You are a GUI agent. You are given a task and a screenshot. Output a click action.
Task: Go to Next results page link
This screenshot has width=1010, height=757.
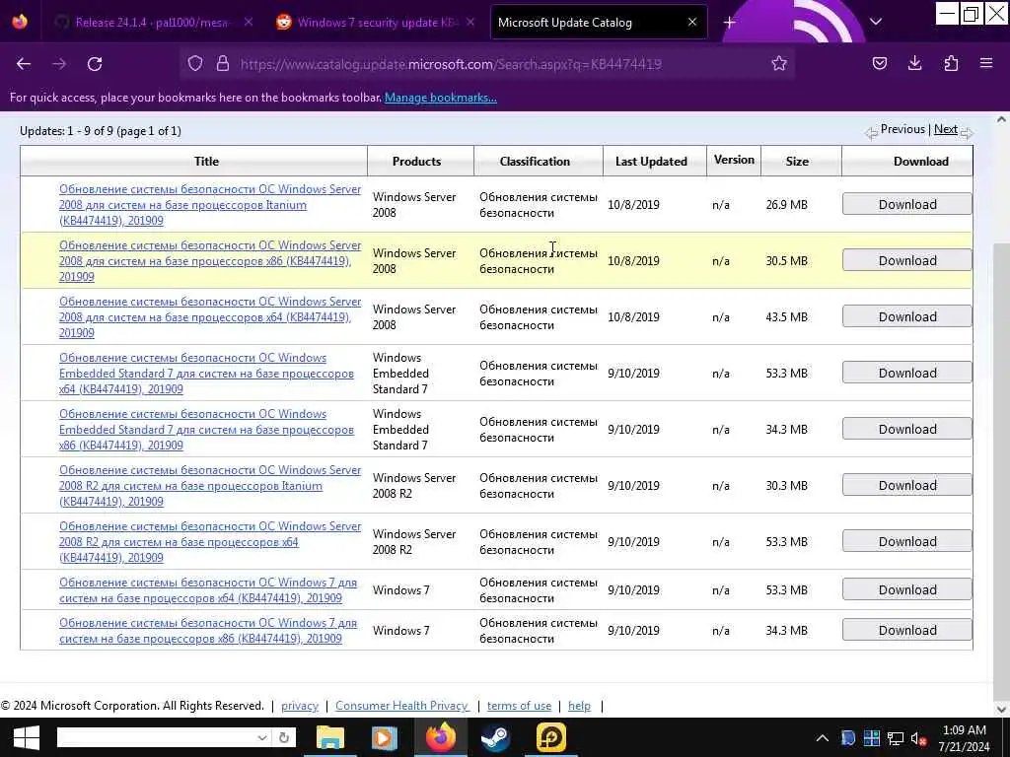[946, 129]
